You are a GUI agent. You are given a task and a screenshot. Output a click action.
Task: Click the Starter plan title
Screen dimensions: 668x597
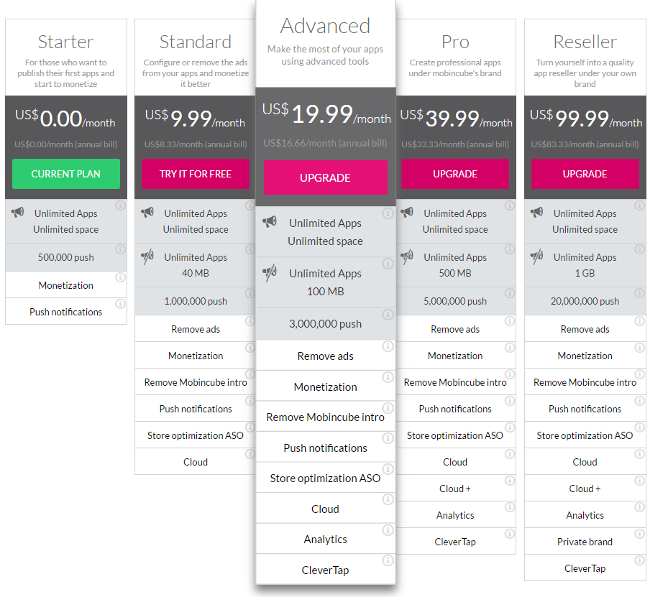tap(66, 42)
